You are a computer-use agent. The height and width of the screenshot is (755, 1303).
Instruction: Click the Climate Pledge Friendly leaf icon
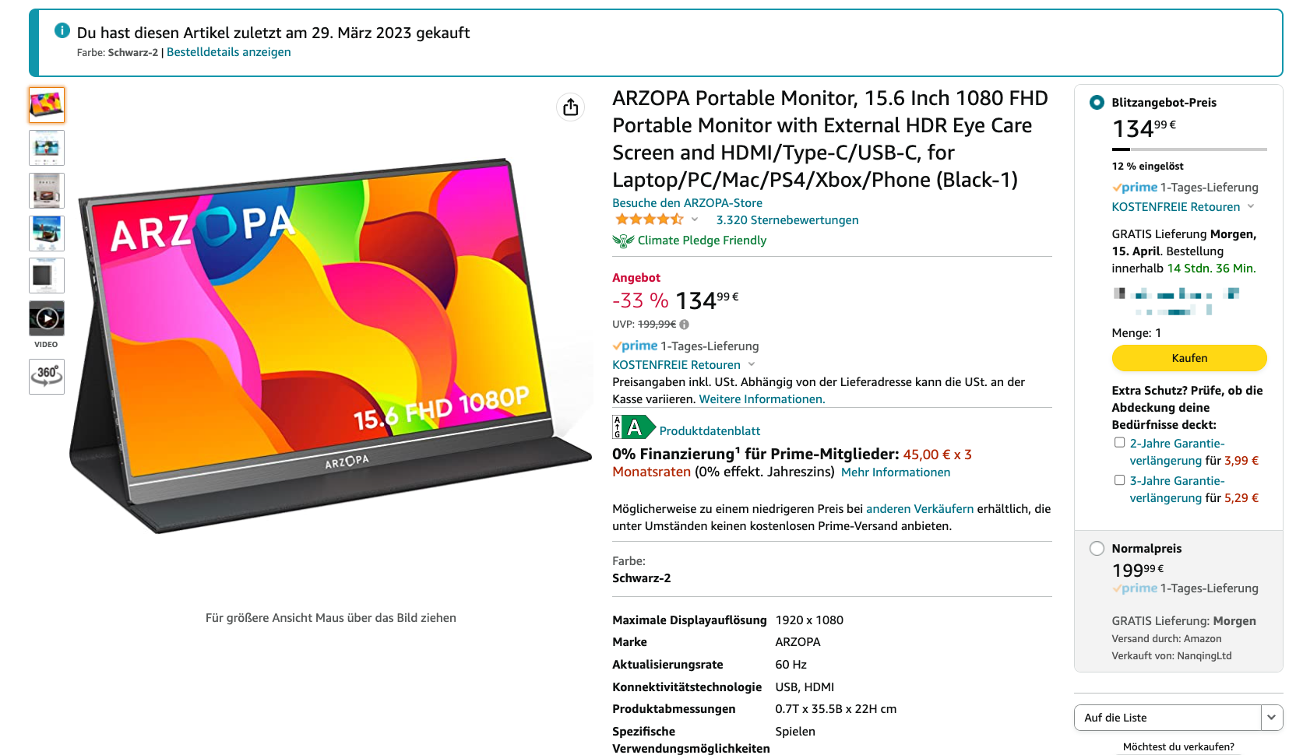pos(623,241)
